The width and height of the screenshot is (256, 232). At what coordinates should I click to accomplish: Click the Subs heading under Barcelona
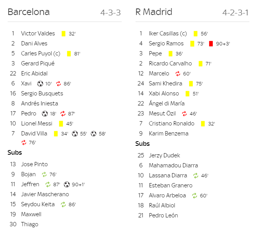click(x=15, y=152)
